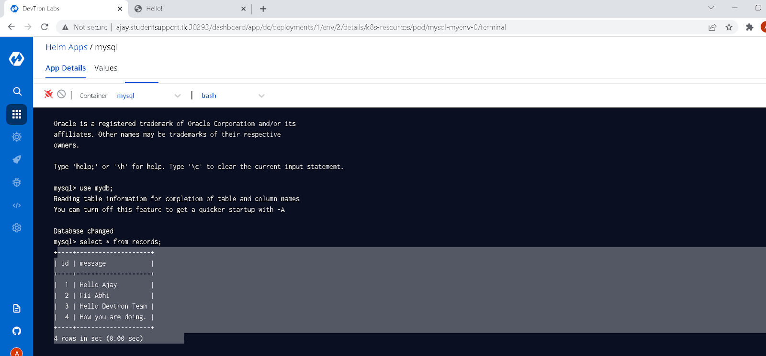The width and height of the screenshot is (766, 356).
Task: Open Deployment groups rocket icon
Action: click(17, 160)
